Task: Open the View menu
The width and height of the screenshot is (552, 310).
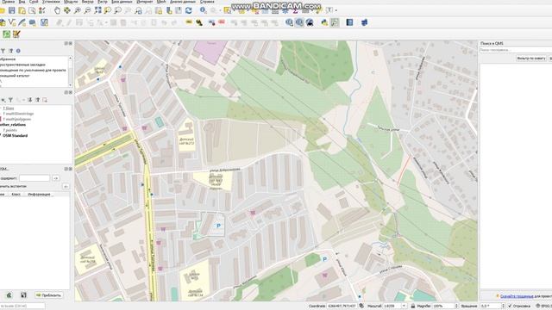Action: coord(22,2)
